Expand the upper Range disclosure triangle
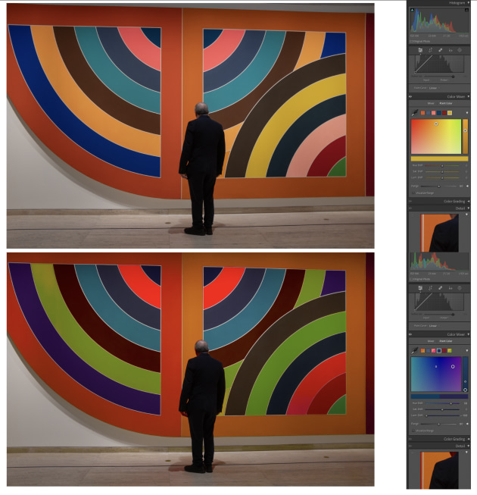The image size is (477, 495). pyautogui.click(x=467, y=186)
